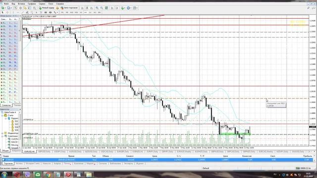Image resolution: width=317 pixels, height=178 pixels.
Task: Toggle the Market Watch window icon
Action: [15, 8]
